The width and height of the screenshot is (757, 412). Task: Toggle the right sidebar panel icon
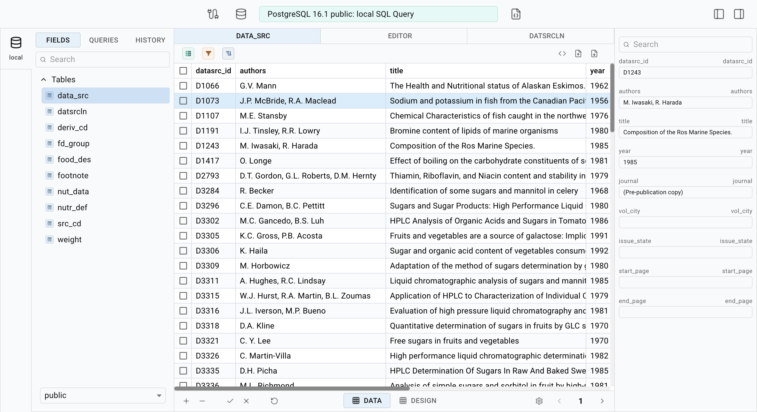coord(739,14)
